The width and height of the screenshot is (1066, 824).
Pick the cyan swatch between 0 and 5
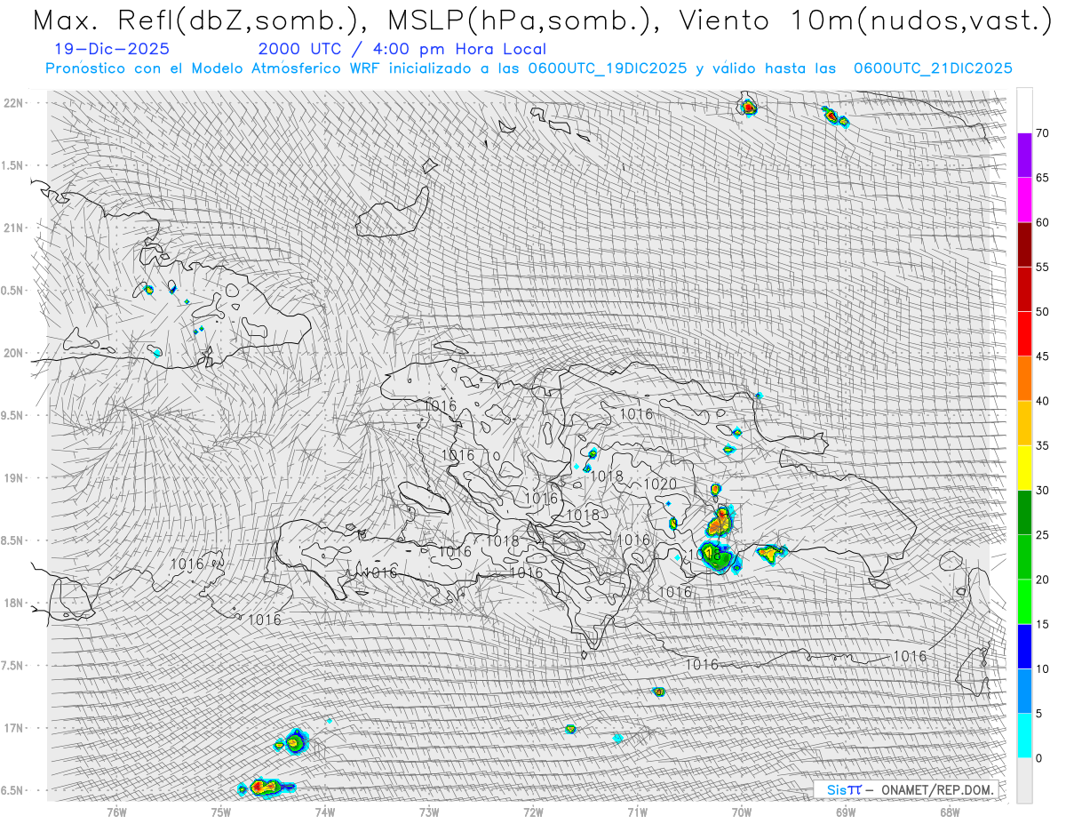click(1024, 736)
